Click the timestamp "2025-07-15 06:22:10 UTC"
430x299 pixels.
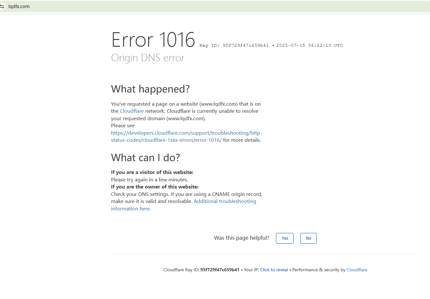(309, 45)
